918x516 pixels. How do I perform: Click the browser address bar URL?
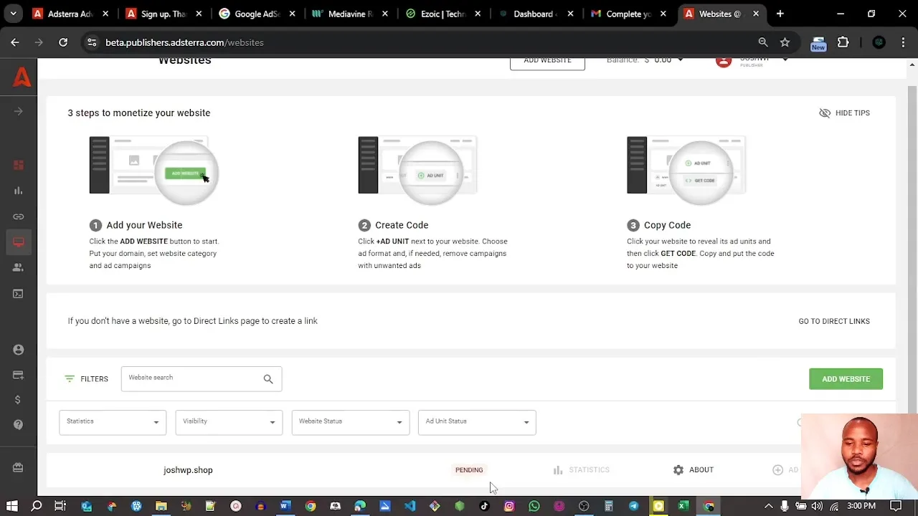(184, 42)
